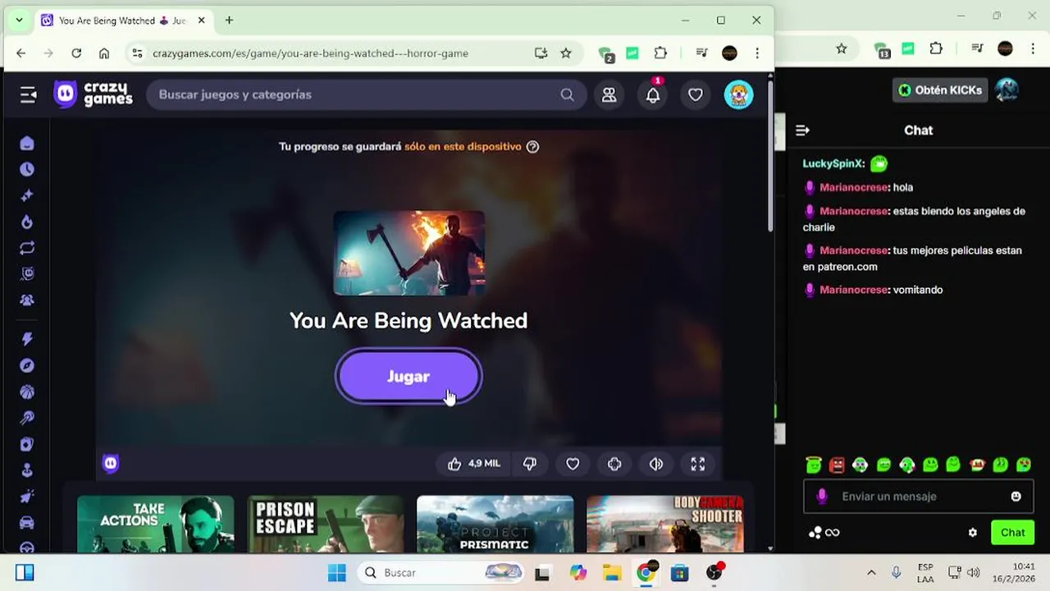This screenshot has height=591, width=1050.
Task: Open action lightning icon in sidebar
Action: pos(27,339)
